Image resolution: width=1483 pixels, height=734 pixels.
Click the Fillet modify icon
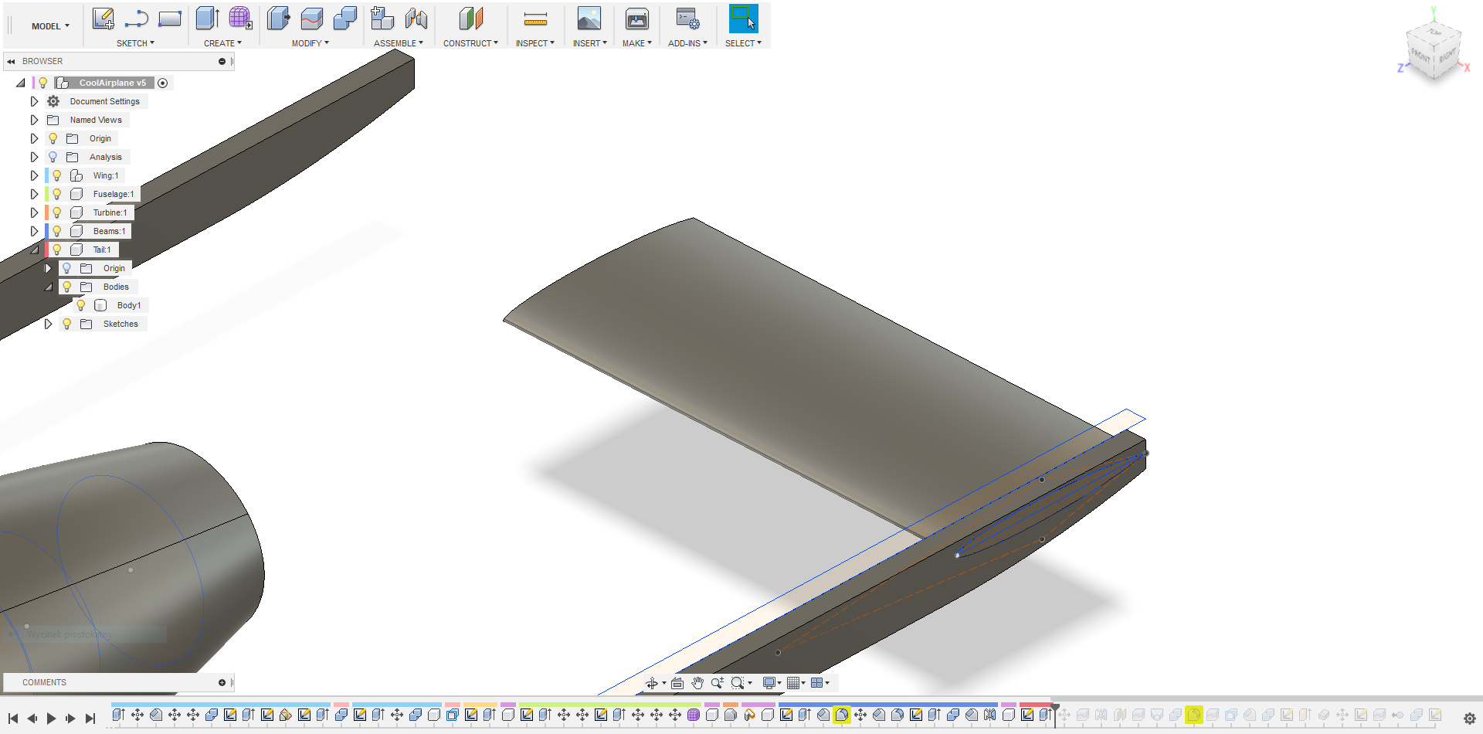(311, 19)
